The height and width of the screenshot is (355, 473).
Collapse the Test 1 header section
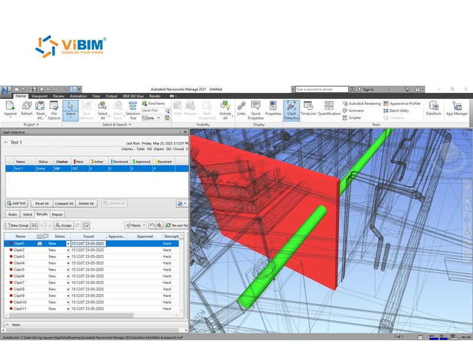(6, 142)
